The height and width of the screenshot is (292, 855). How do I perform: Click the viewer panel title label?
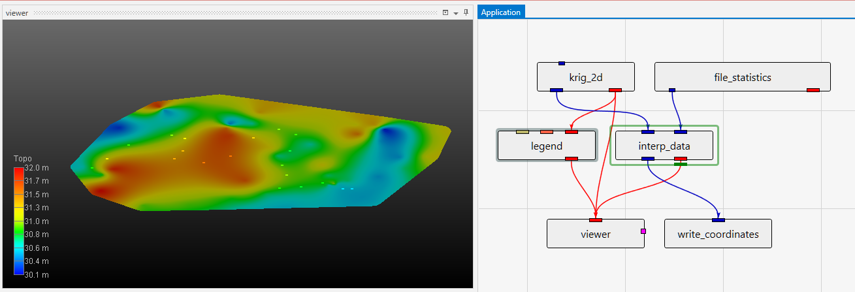tap(17, 13)
